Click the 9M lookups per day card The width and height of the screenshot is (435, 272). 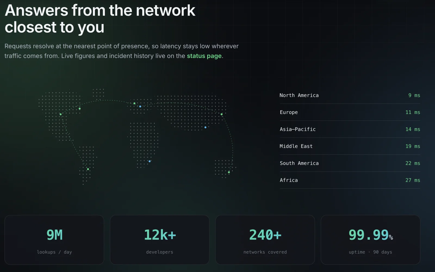coord(54,240)
